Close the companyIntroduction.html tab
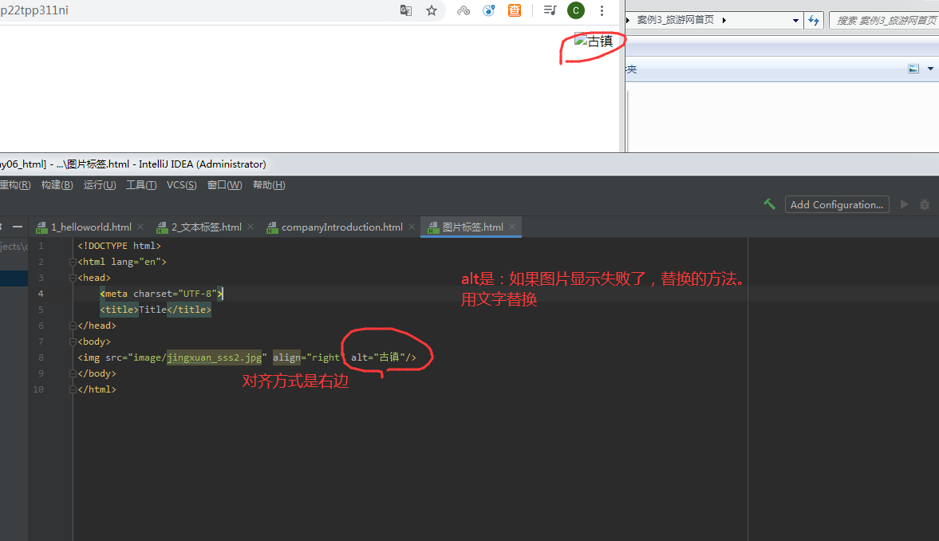 click(x=412, y=227)
